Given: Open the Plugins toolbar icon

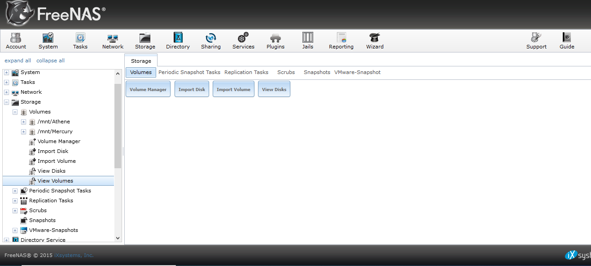Looking at the screenshot, I should coord(276,40).
